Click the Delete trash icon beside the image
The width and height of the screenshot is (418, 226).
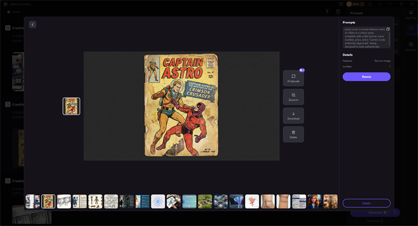[293, 134]
